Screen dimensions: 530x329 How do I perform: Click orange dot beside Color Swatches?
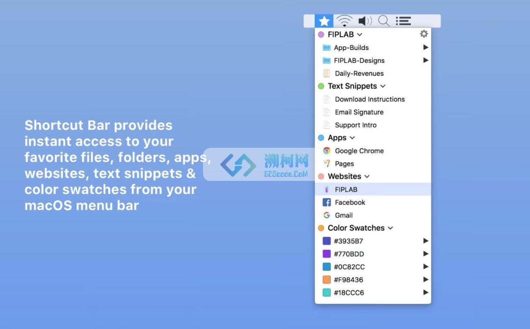tap(321, 228)
